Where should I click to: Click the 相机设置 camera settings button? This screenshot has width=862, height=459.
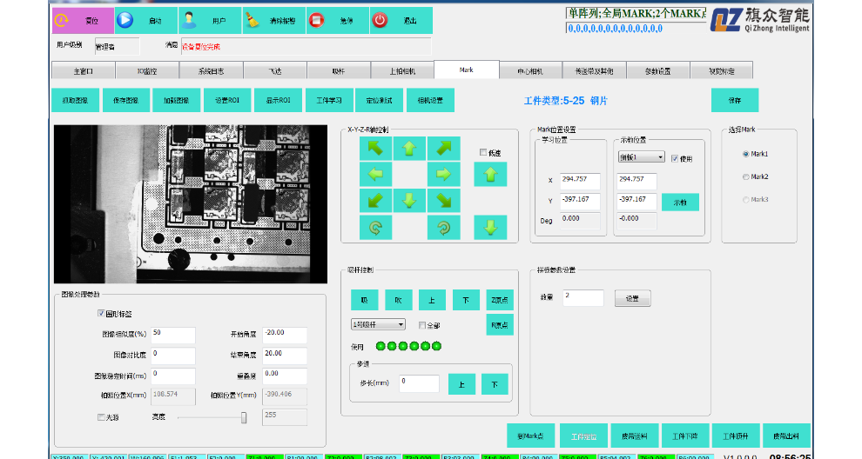point(430,101)
